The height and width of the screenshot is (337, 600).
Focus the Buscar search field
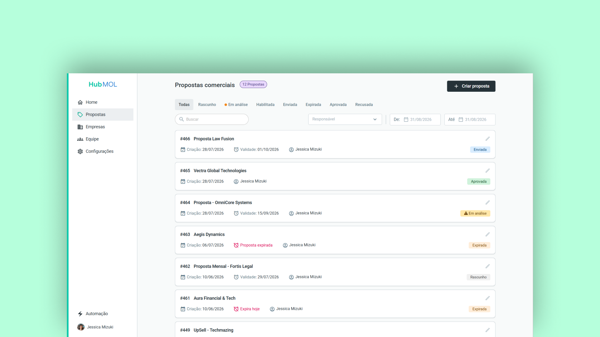(x=212, y=119)
